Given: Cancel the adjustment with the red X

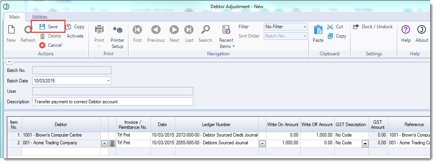Looking at the screenshot, I should point(42,45).
